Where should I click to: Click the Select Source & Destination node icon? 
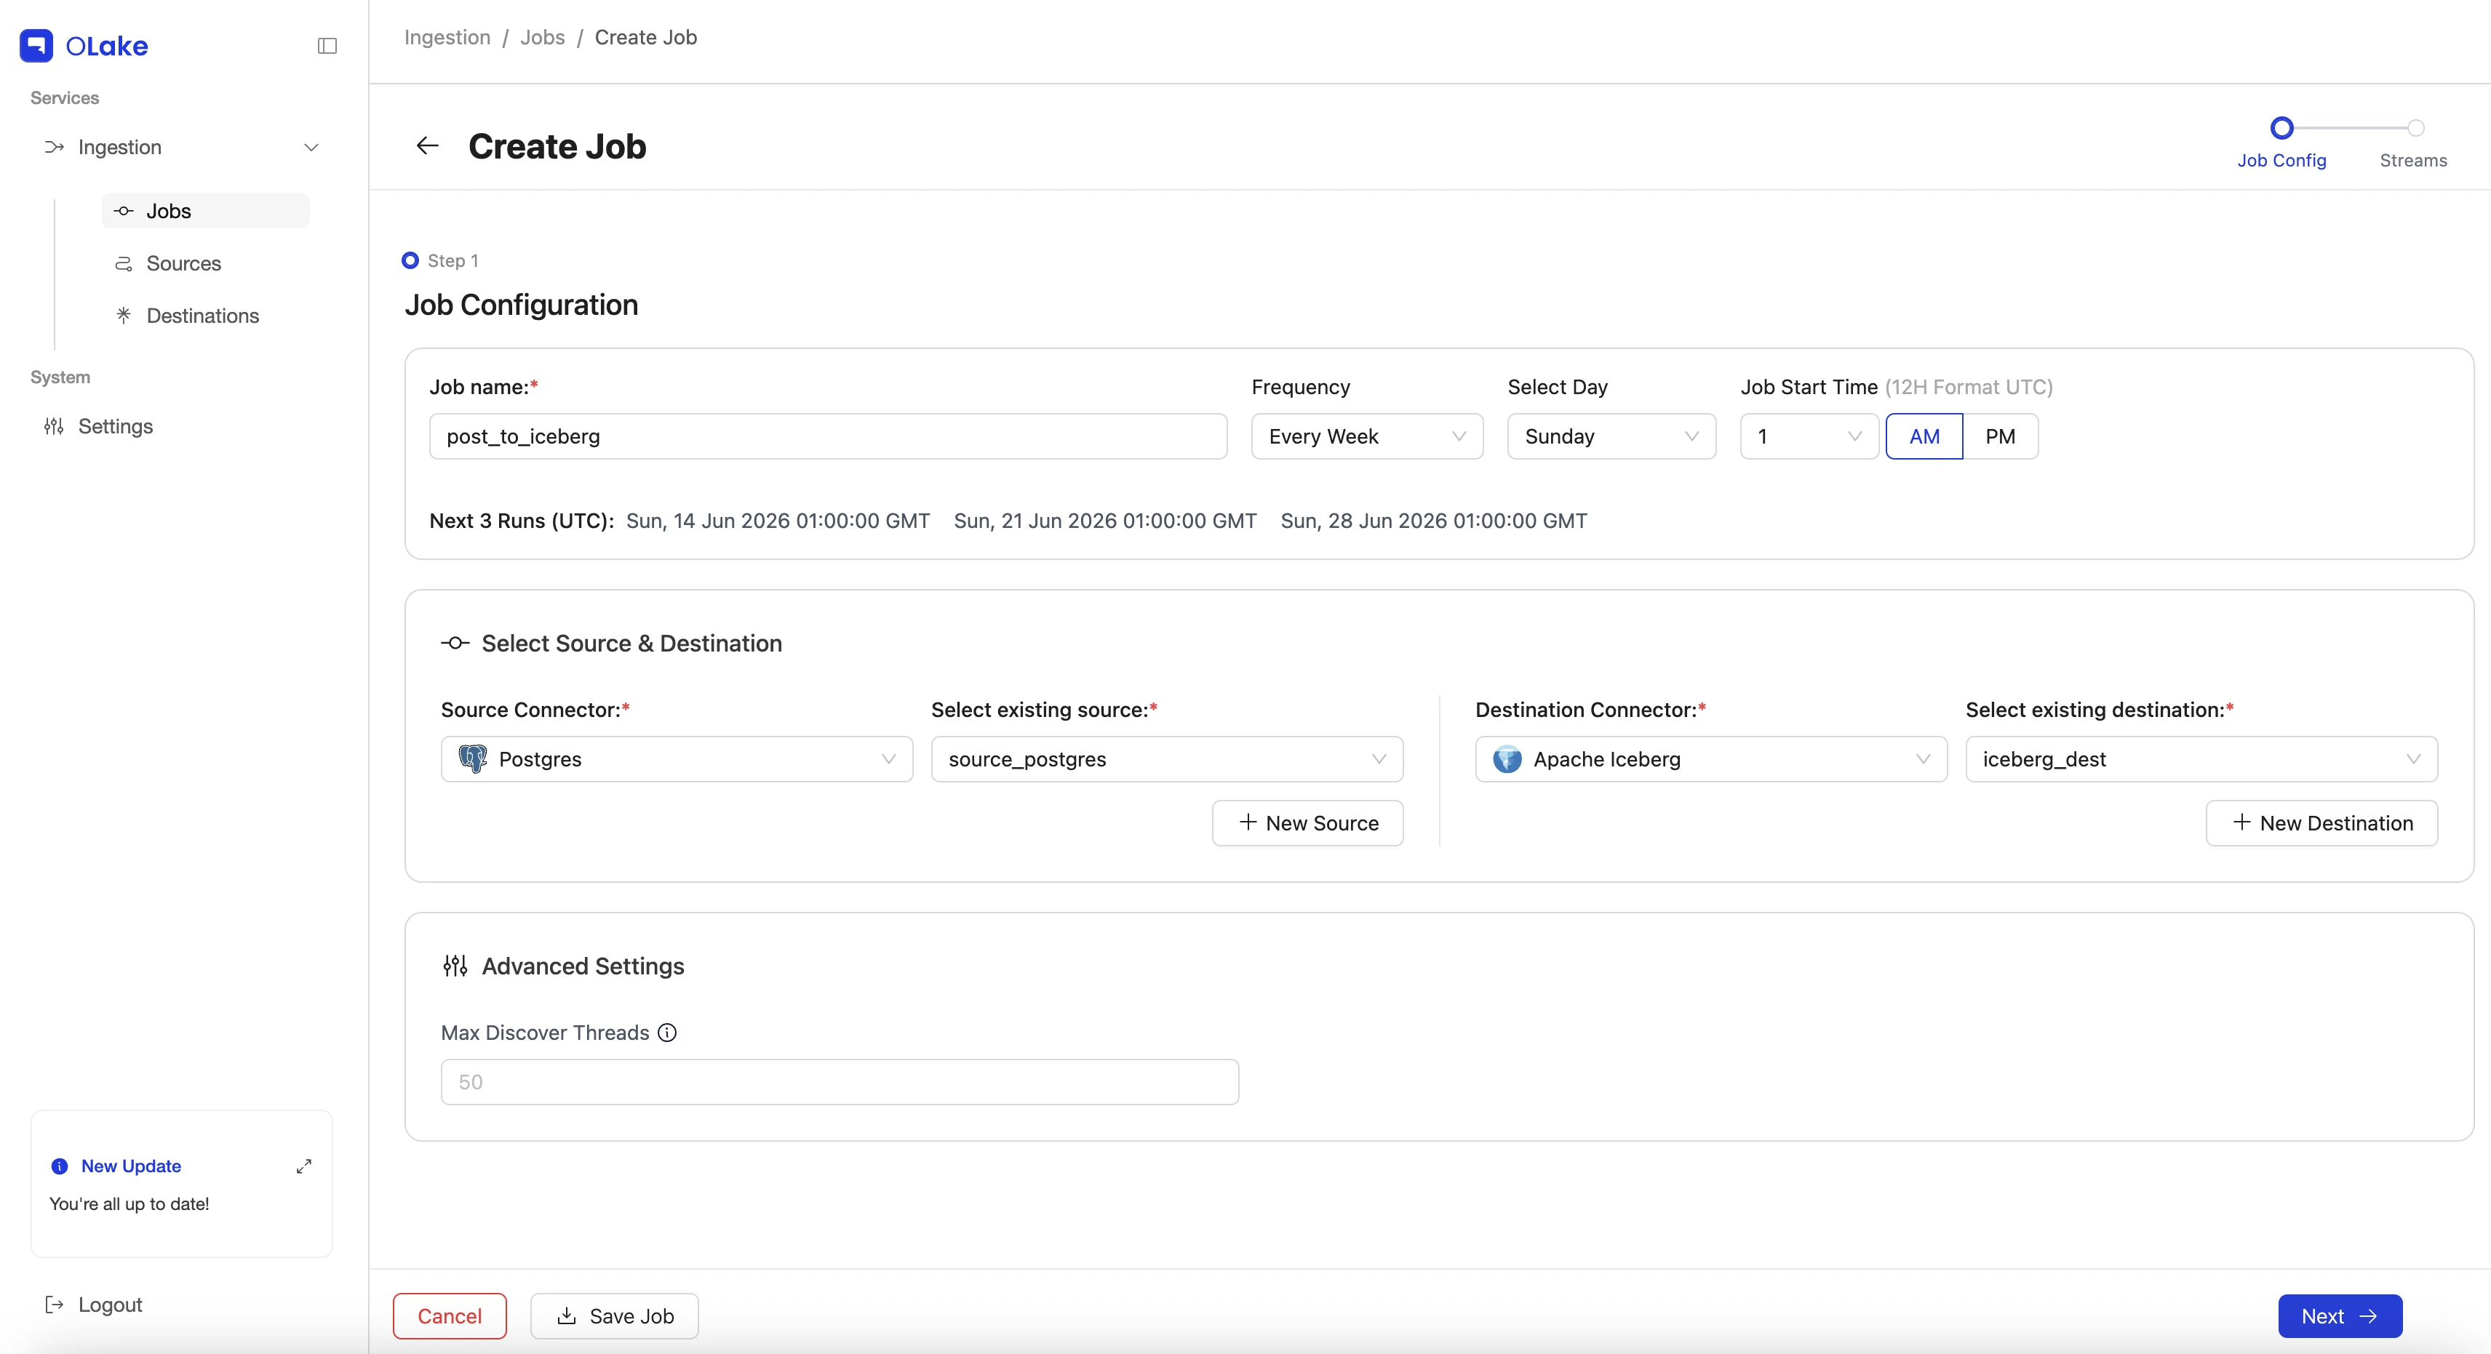pos(455,643)
